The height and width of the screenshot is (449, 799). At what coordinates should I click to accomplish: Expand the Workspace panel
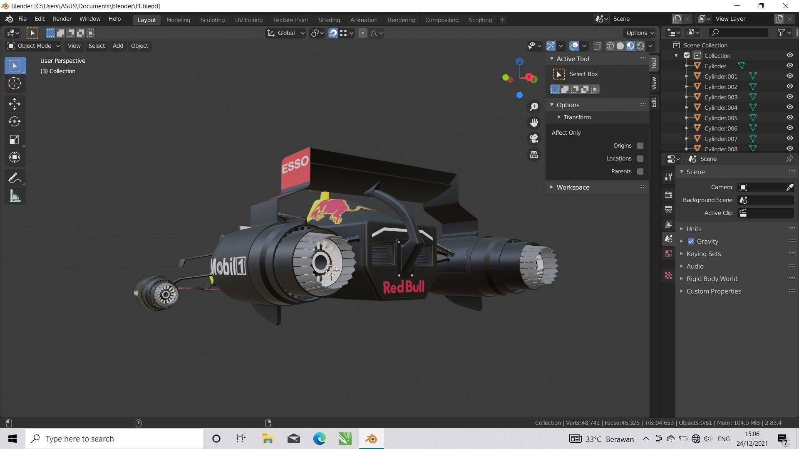point(552,187)
